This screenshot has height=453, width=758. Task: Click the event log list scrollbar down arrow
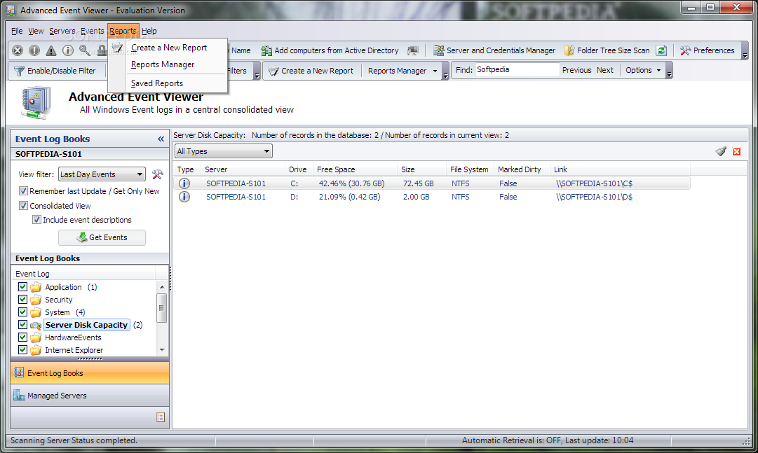(162, 349)
